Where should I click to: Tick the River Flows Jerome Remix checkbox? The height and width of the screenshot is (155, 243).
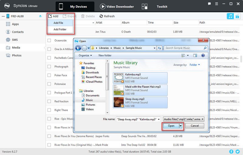coord(49,136)
